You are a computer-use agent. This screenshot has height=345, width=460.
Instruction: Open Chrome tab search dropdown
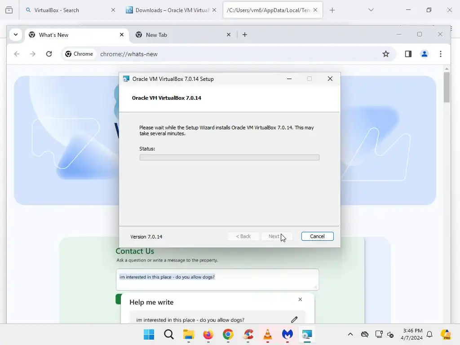click(x=16, y=35)
